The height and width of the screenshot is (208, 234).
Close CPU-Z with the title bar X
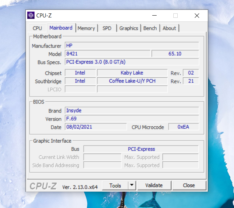(x=197, y=16)
